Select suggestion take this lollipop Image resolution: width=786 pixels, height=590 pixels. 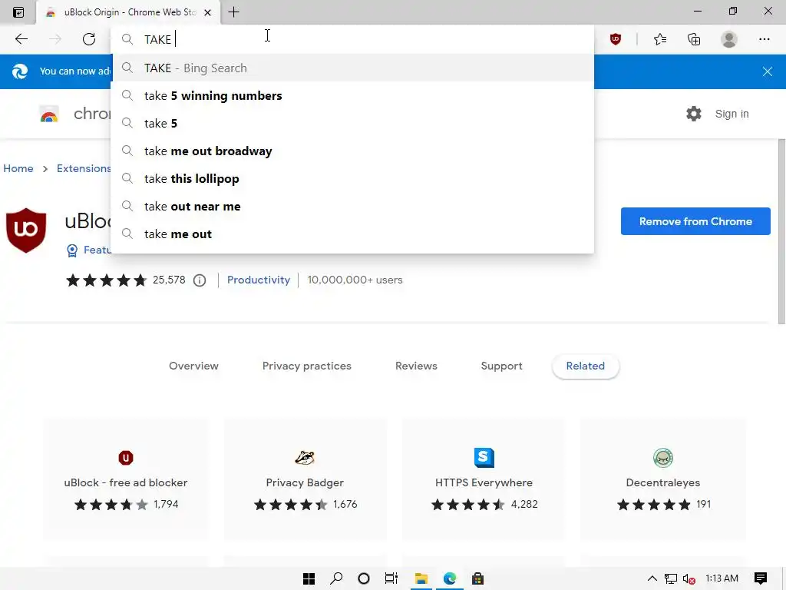[x=353, y=178]
